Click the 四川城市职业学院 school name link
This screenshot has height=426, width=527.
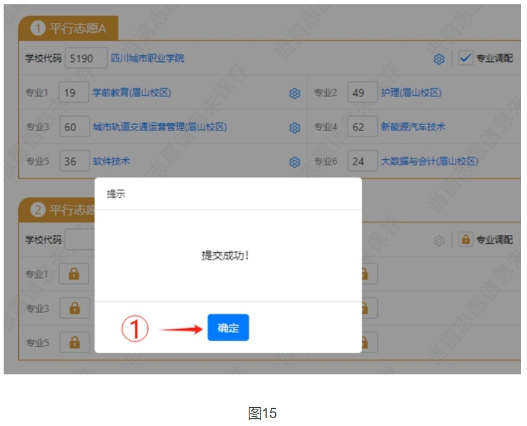coord(147,58)
